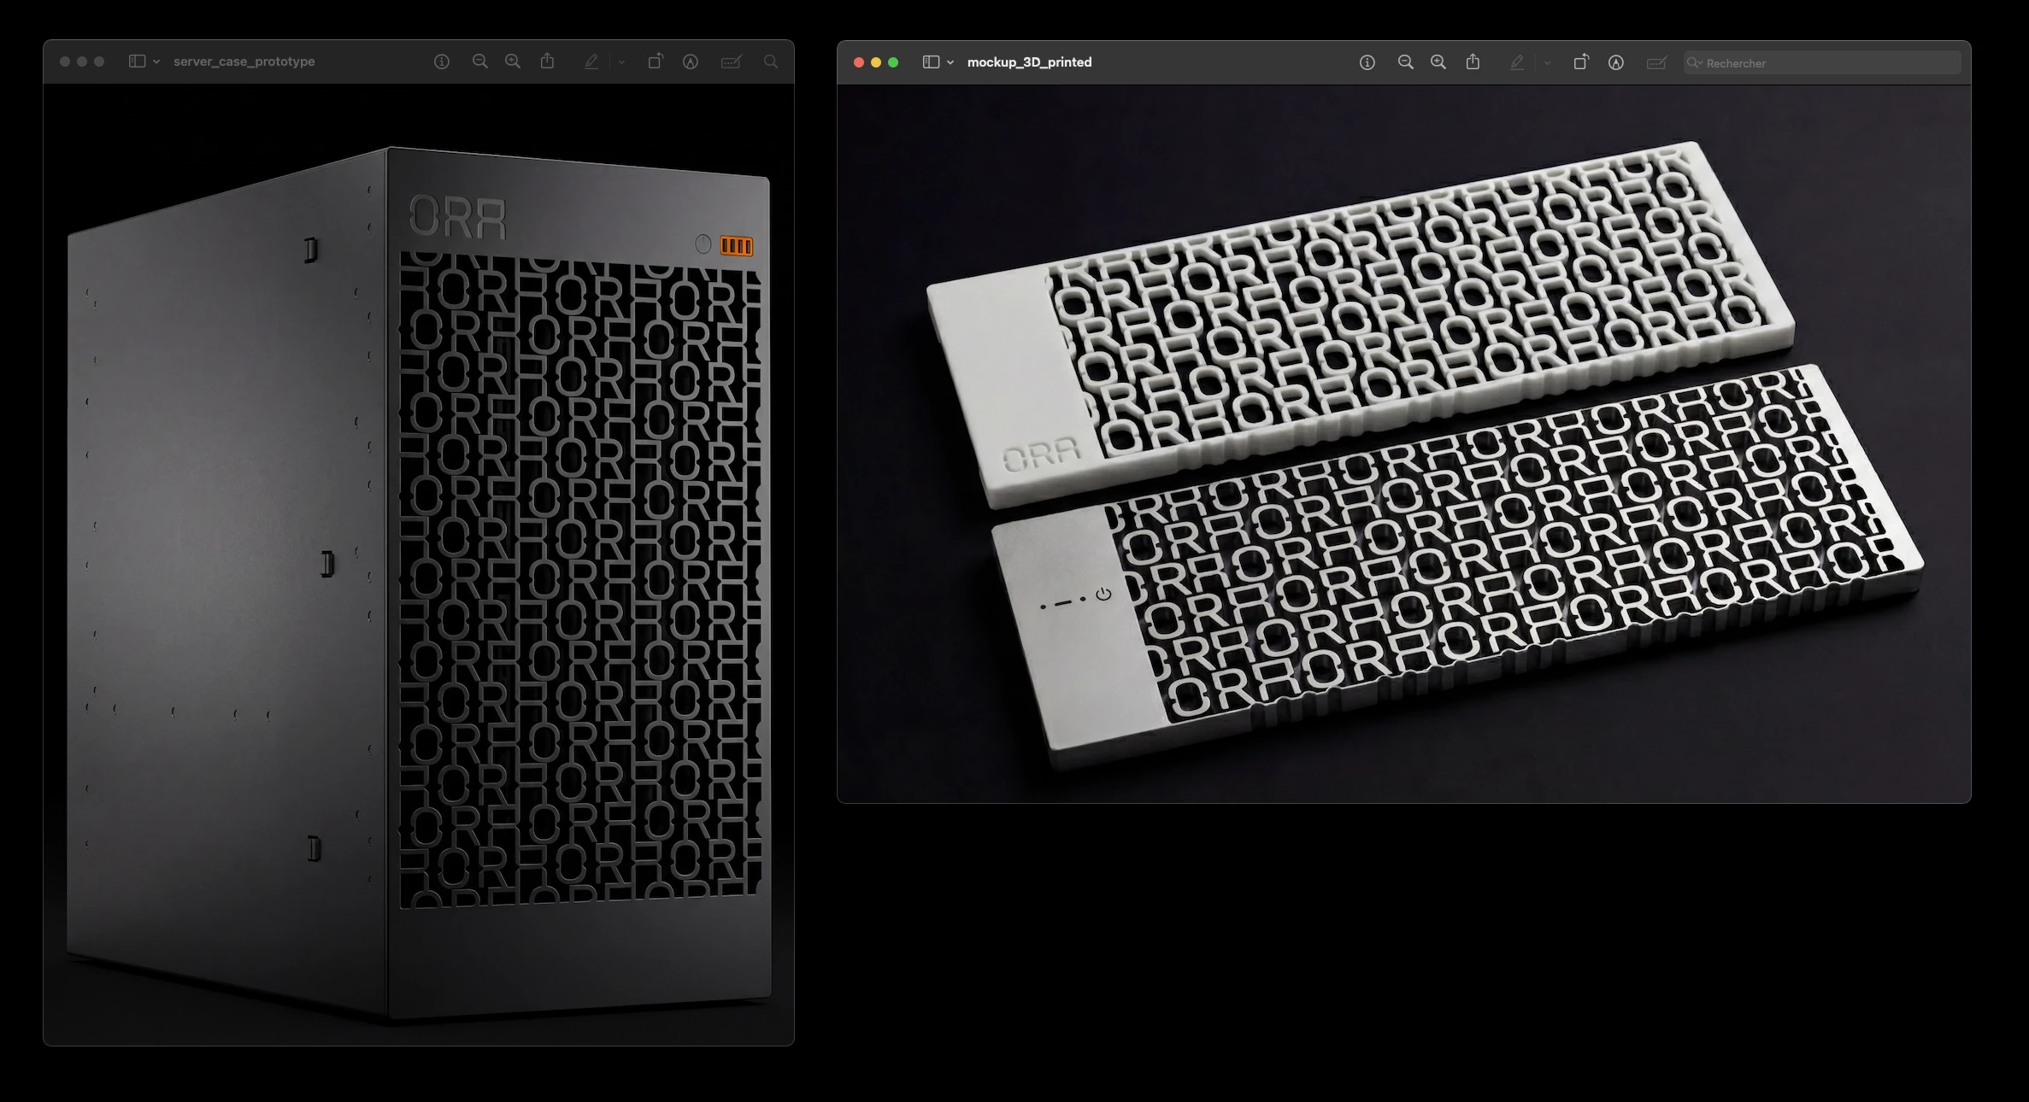Zoom out in mockup_3D_printed window
Screen dimensions: 2029x1102
[x=1405, y=62]
